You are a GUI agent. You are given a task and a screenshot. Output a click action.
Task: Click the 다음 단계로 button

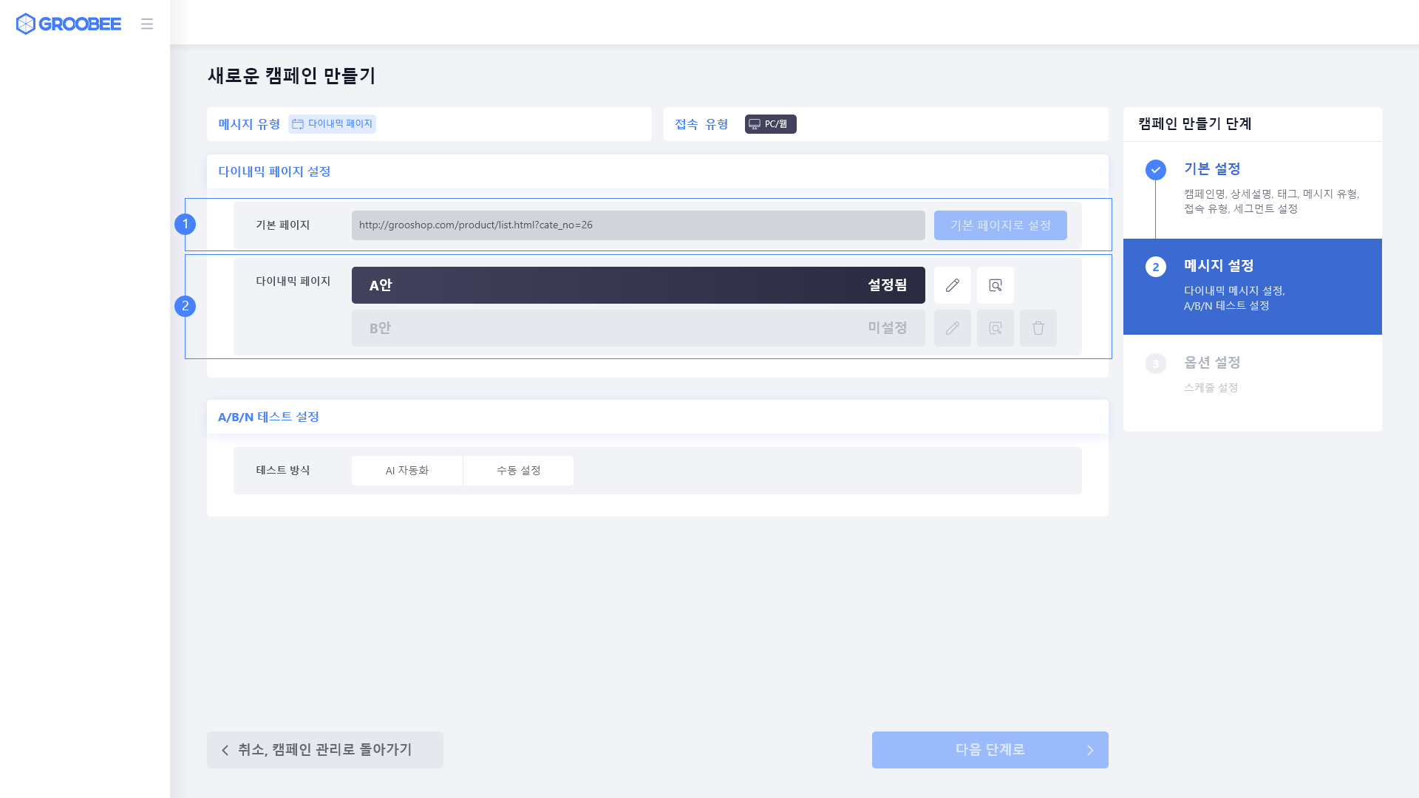[x=990, y=750]
